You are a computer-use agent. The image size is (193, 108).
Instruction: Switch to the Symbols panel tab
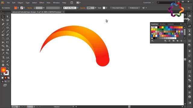[171, 24]
